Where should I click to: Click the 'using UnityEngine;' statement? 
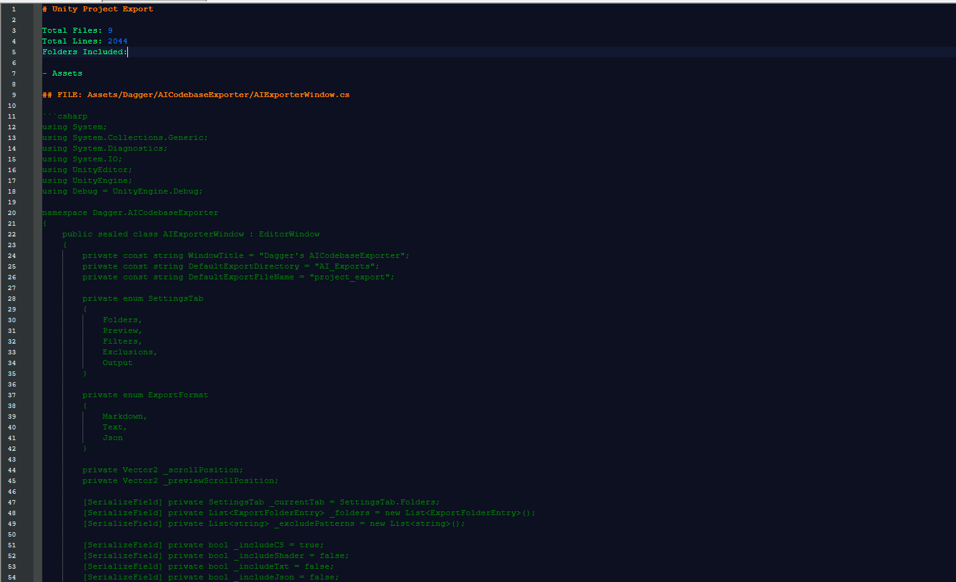86,180
